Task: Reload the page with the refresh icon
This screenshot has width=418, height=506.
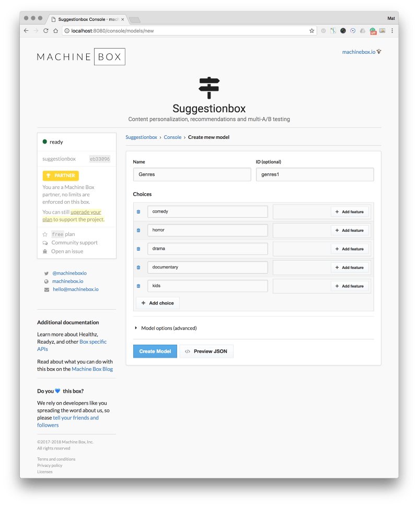Action: [46, 31]
